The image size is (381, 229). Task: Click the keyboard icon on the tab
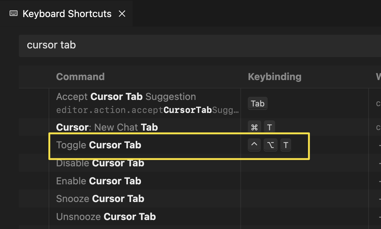pyautogui.click(x=13, y=13)
